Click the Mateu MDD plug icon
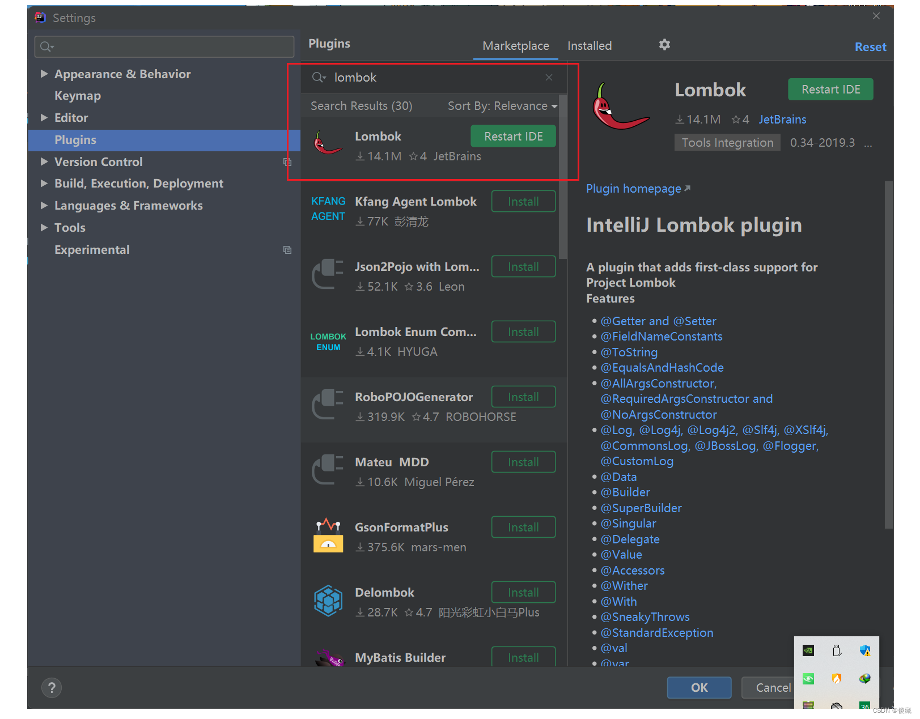Image resolution: width=920 pixels, height=719 pixels. point(328,469)
